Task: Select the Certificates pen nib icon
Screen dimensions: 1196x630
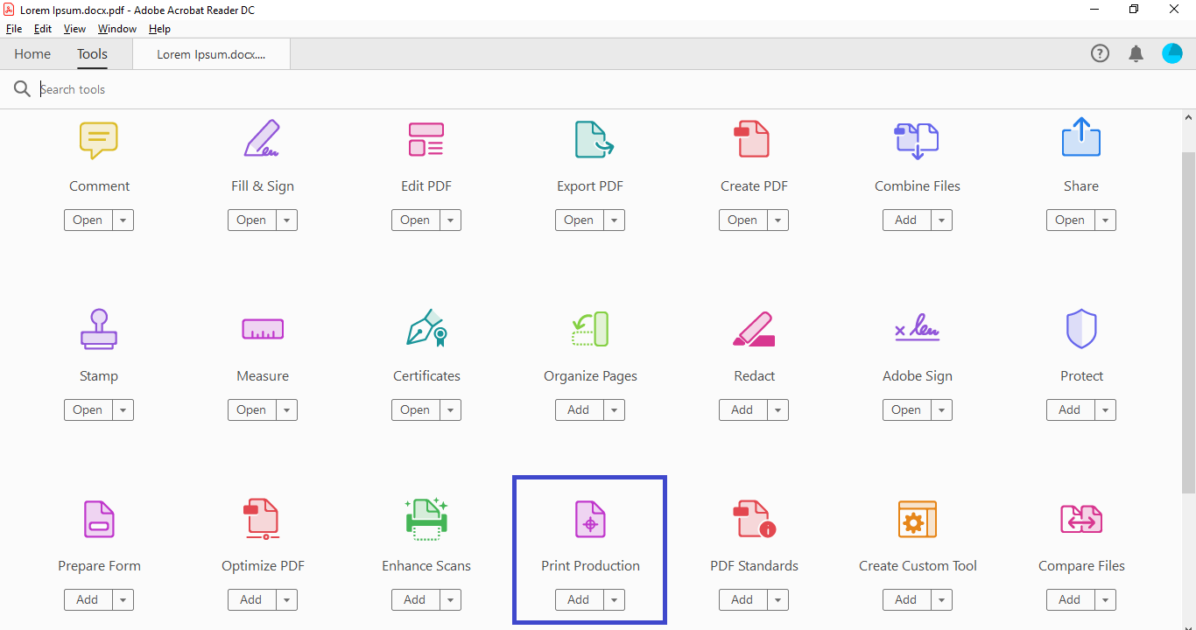Action: [427, 328]
